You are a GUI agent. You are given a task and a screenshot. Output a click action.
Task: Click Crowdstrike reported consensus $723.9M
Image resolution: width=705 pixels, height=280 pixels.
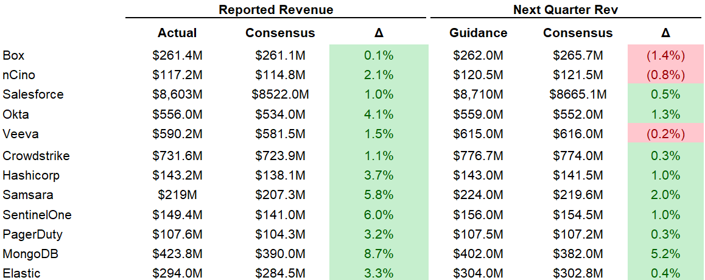point(280,156)
